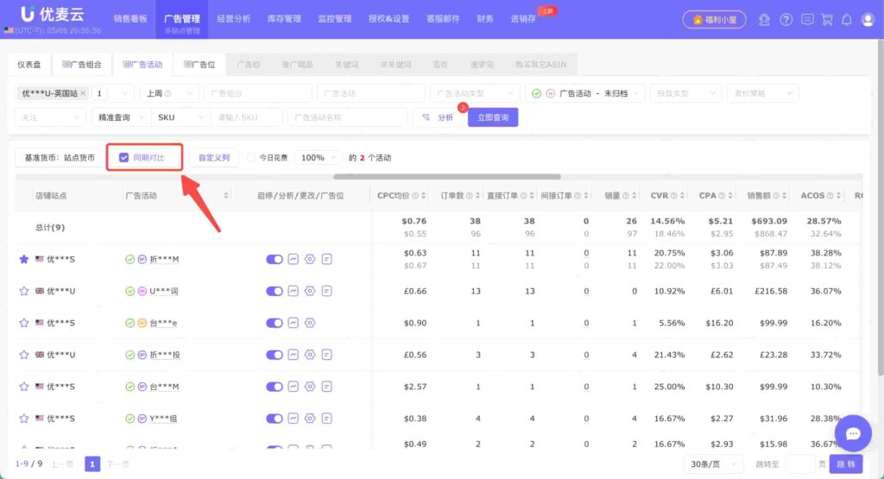
Task: Open the shopping cart icon
Action: (827, 20)
